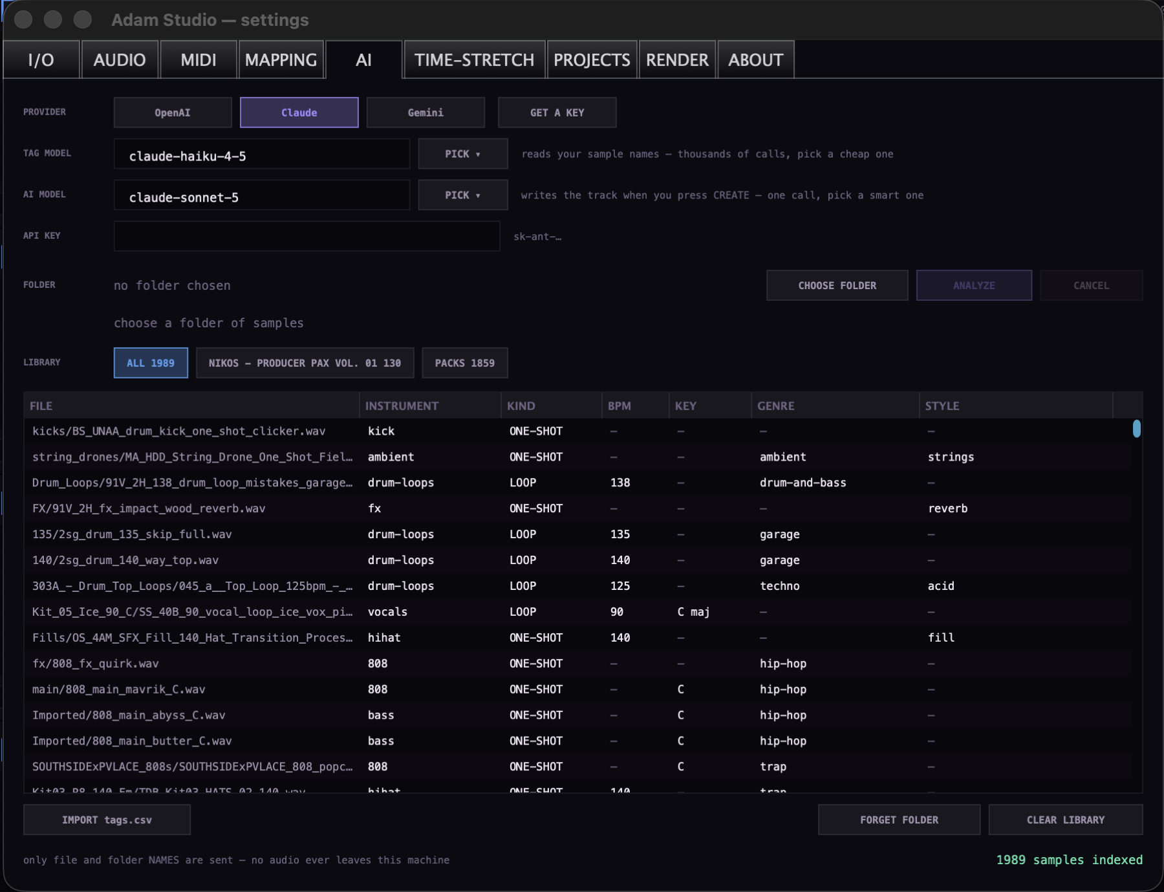1164x892 pixels.
Task: Select Kit_05_Ice_90_C vocal loop file
Action: [x=577, y=612]
